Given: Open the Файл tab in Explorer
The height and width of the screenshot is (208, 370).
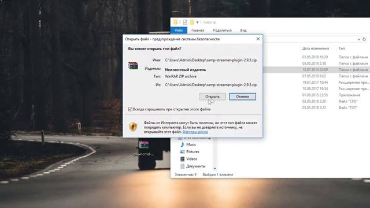Looking at the screenshot, I should pyautogui.click(x=179, y=30).
